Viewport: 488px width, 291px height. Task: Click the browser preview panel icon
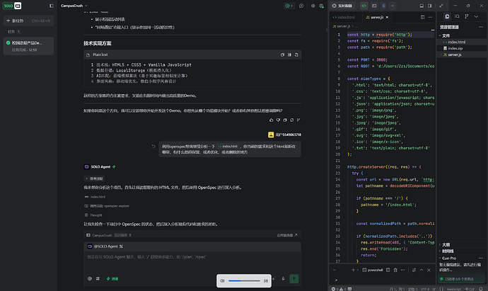click(x=374, y=6)
